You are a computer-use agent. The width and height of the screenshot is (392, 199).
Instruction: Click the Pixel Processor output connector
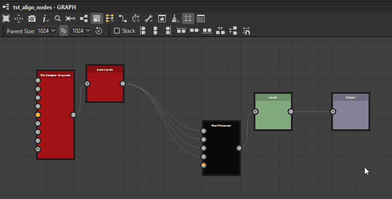[239, 148]
